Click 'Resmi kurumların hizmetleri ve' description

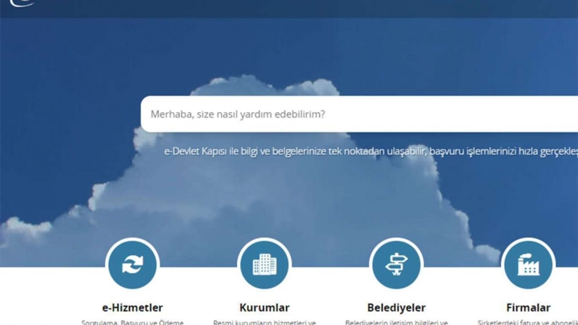[264, 322]
